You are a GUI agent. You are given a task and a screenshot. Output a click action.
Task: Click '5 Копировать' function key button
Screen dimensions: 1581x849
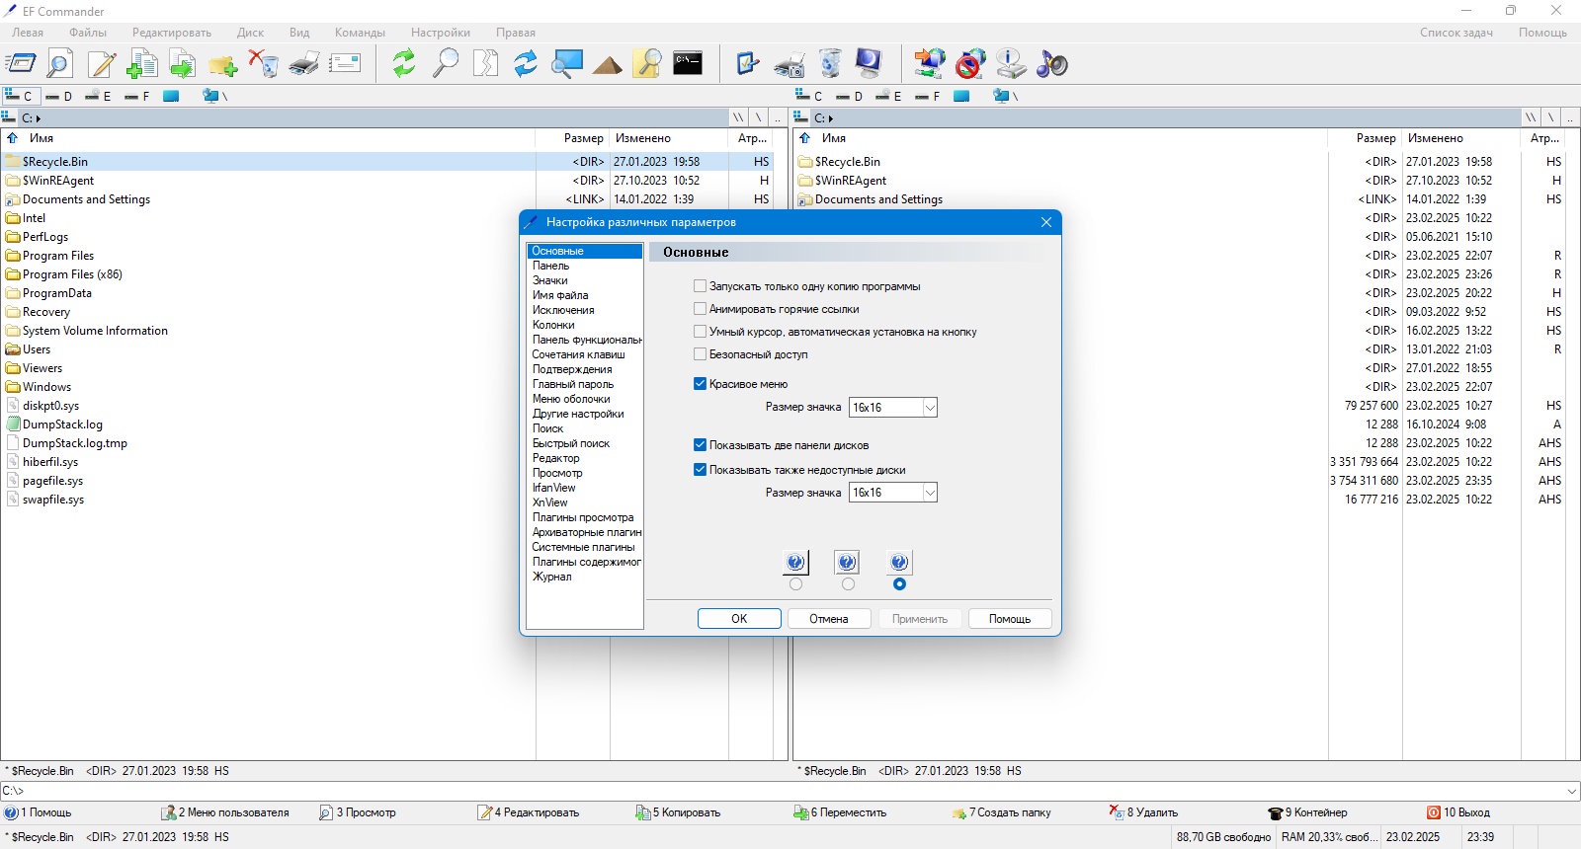click(678, 812)
